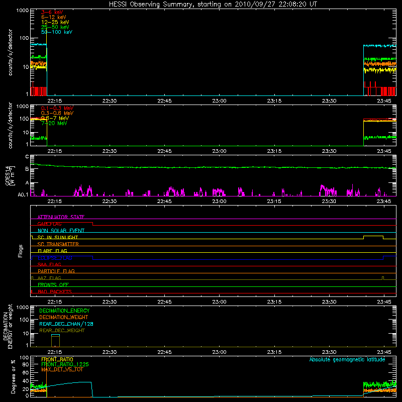
Task: Click the HESSI Observing Summary title
Action: point(213,5)
